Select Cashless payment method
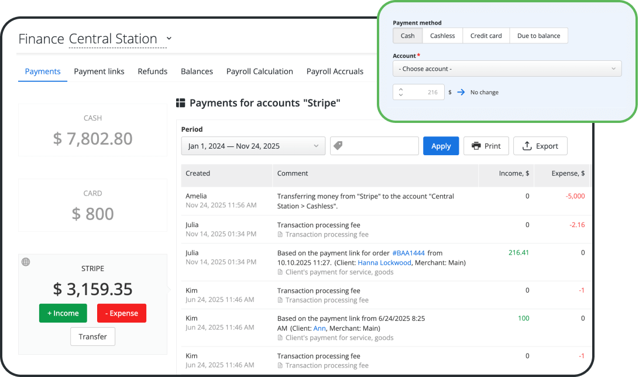Viewport: 639px width, 377px height. pos(442,36)
